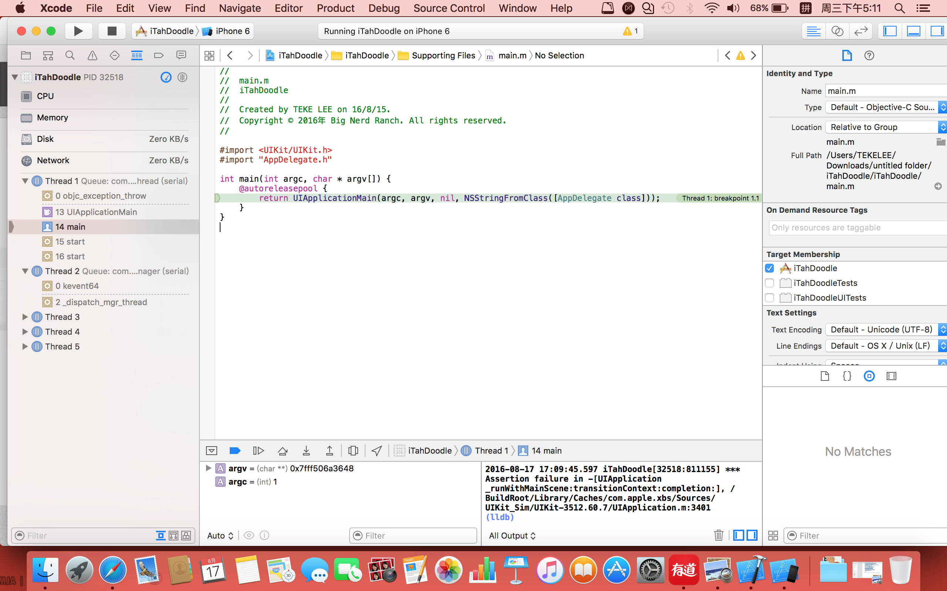Viewport: 947px width, 591px height.
Task: Toggle the Debug area visibility
Action: pos(913,31)
